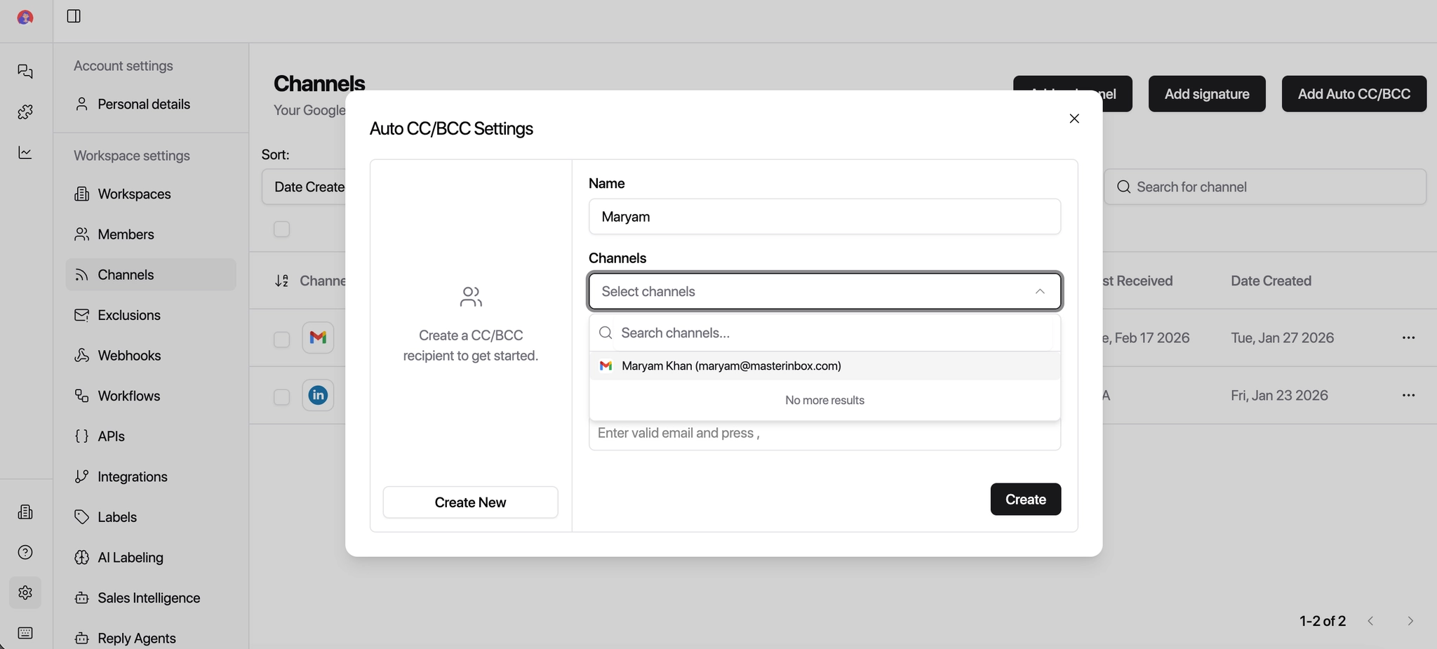Open the conversations inbox icon
Image resolution: width=1437 pixels, height=649 pixels.
(25, 72)
